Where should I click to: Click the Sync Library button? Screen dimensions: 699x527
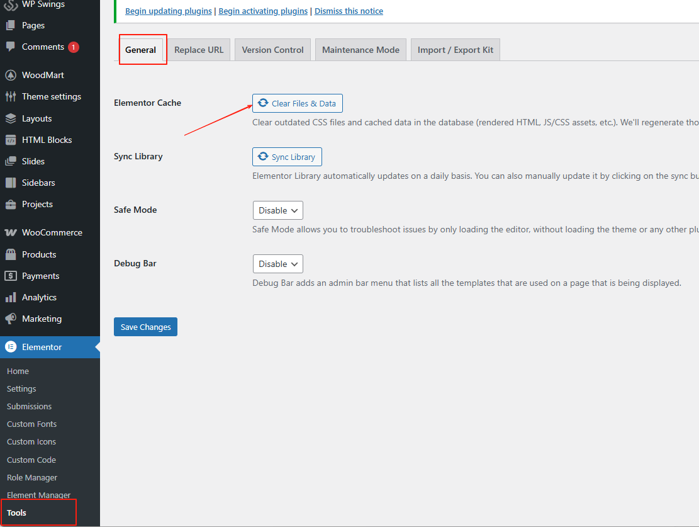tap(287, 157)
